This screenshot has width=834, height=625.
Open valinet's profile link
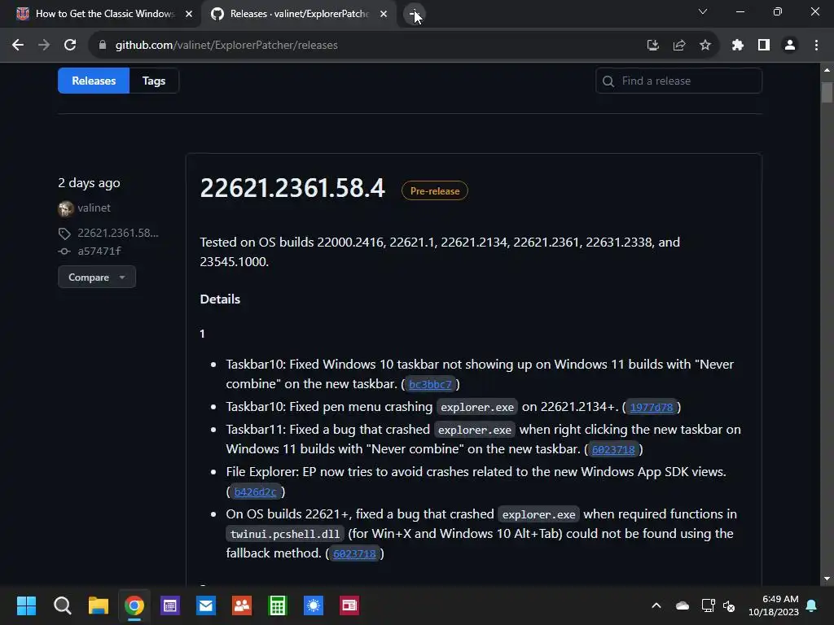(94, 208)
